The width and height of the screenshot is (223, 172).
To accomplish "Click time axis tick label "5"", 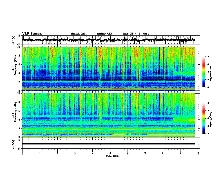I will (110, 153).
